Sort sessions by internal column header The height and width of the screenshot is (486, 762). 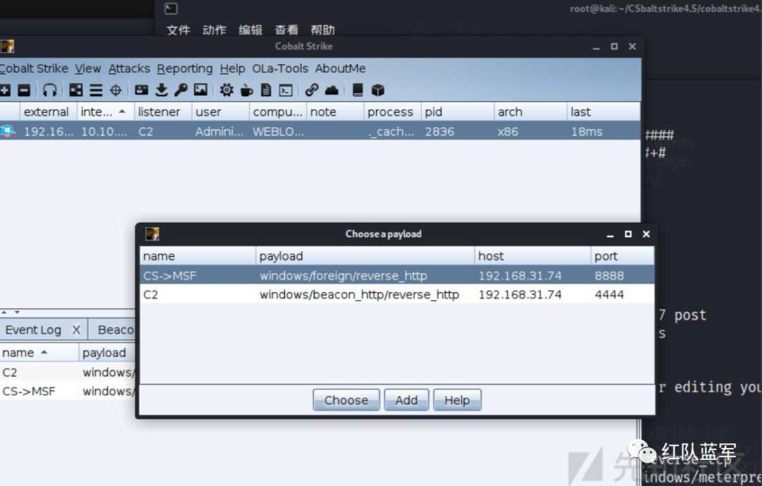coord(105,111)
